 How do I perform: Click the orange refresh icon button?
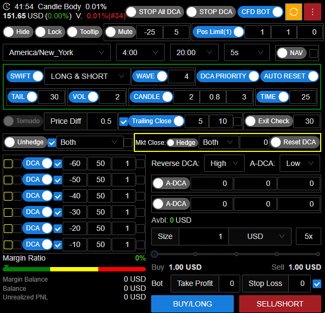click(294, 12)
